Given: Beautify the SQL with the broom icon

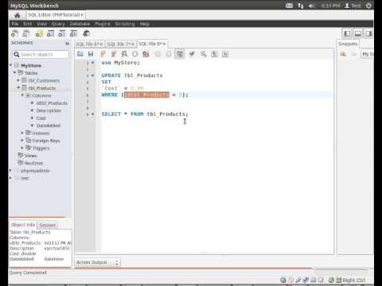Looking at the screenshot, I should (x=192, y=54).
